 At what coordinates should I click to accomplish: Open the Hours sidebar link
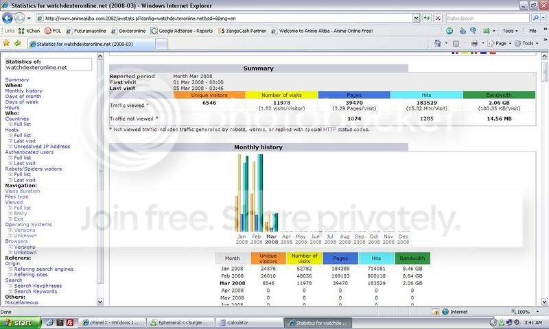click(12, 108)
